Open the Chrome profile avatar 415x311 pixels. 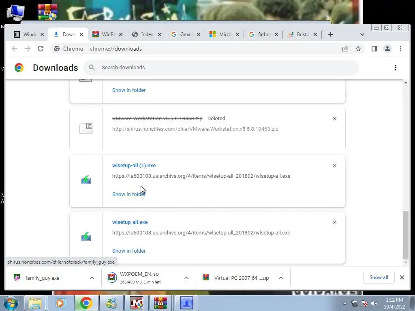[x=387, y=49]
